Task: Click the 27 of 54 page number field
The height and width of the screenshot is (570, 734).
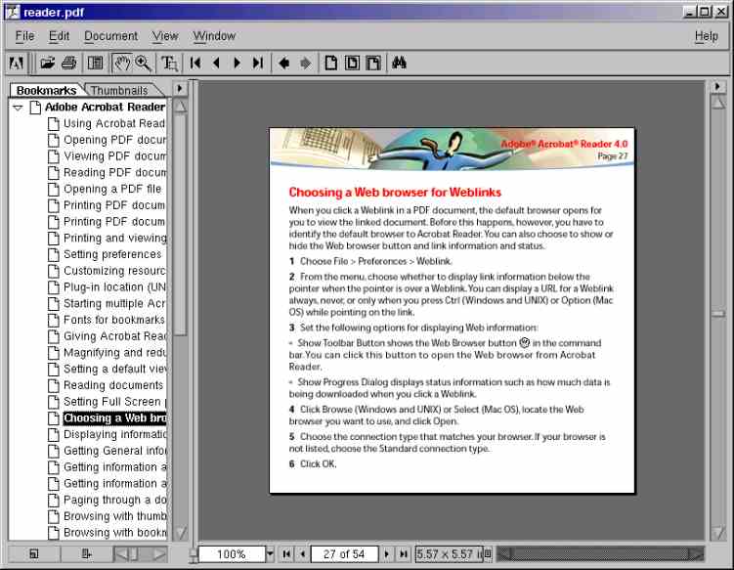Action: 344,554
